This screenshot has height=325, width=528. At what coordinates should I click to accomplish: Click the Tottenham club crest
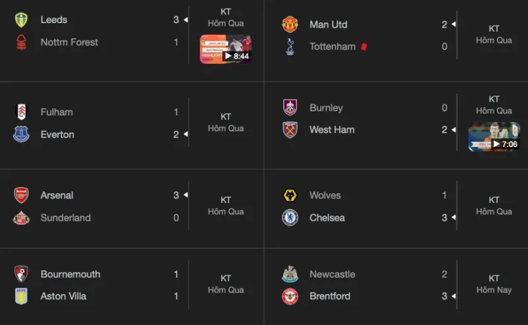(x=290, y=47)
